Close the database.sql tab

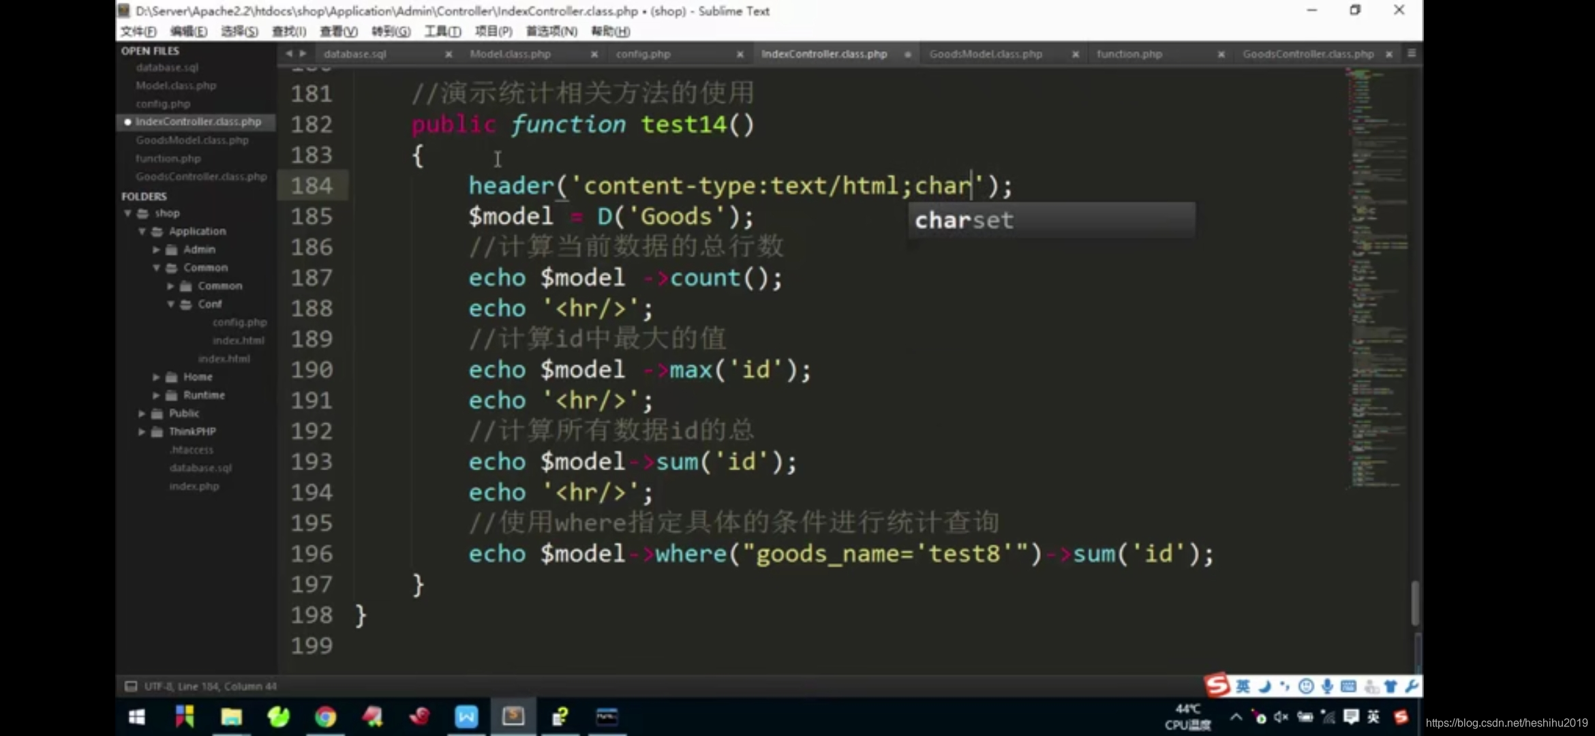click(x=449, y=55)
